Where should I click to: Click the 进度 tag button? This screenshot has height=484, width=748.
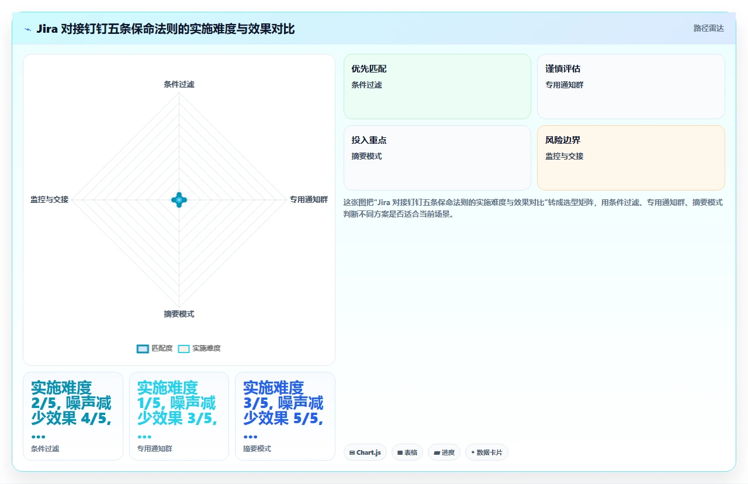[x=444, y=452]
